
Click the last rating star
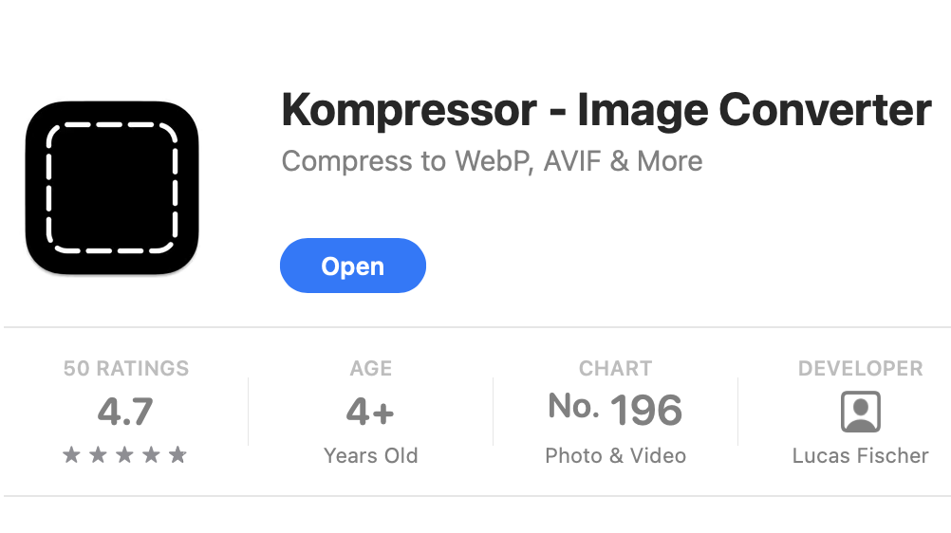coord(177,455)
